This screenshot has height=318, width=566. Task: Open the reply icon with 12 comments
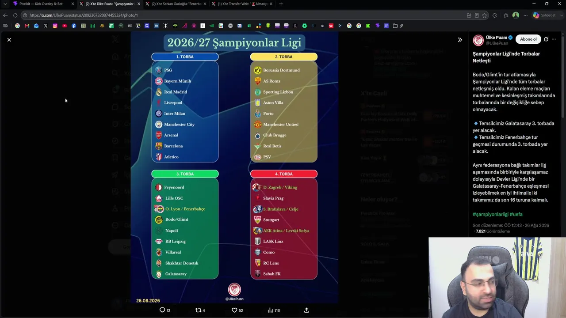click(165, 310)
